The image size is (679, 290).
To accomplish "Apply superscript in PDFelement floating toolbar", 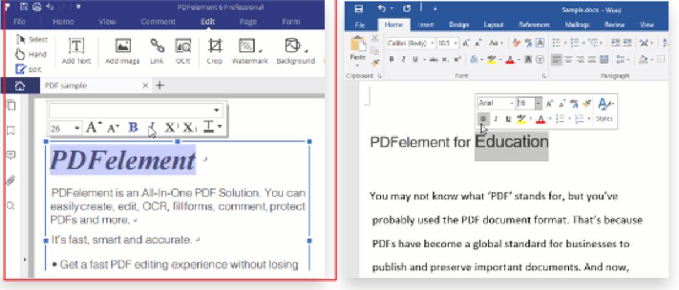I will pos(171,128).
